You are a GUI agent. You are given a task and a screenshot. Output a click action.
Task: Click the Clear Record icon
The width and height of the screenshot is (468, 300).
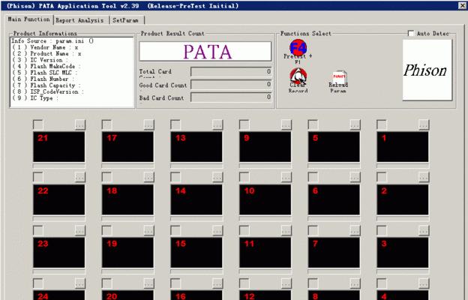298,76
